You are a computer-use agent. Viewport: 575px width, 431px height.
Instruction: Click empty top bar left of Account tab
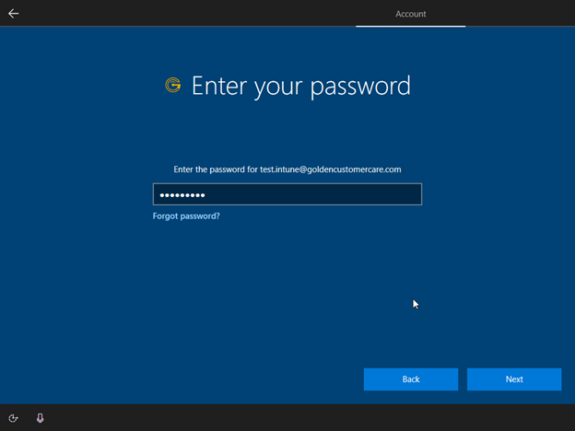click(184, 14)
